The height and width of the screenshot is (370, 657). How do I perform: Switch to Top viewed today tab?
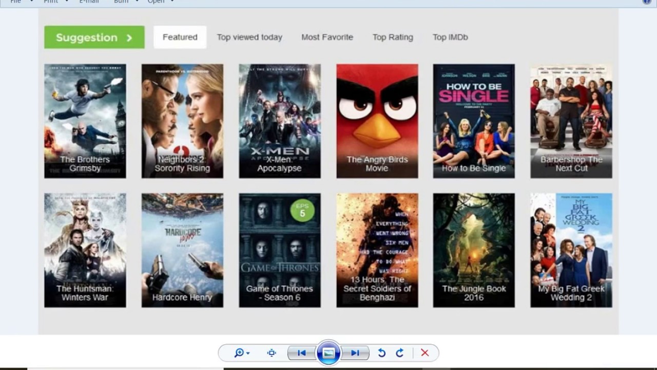249,37
